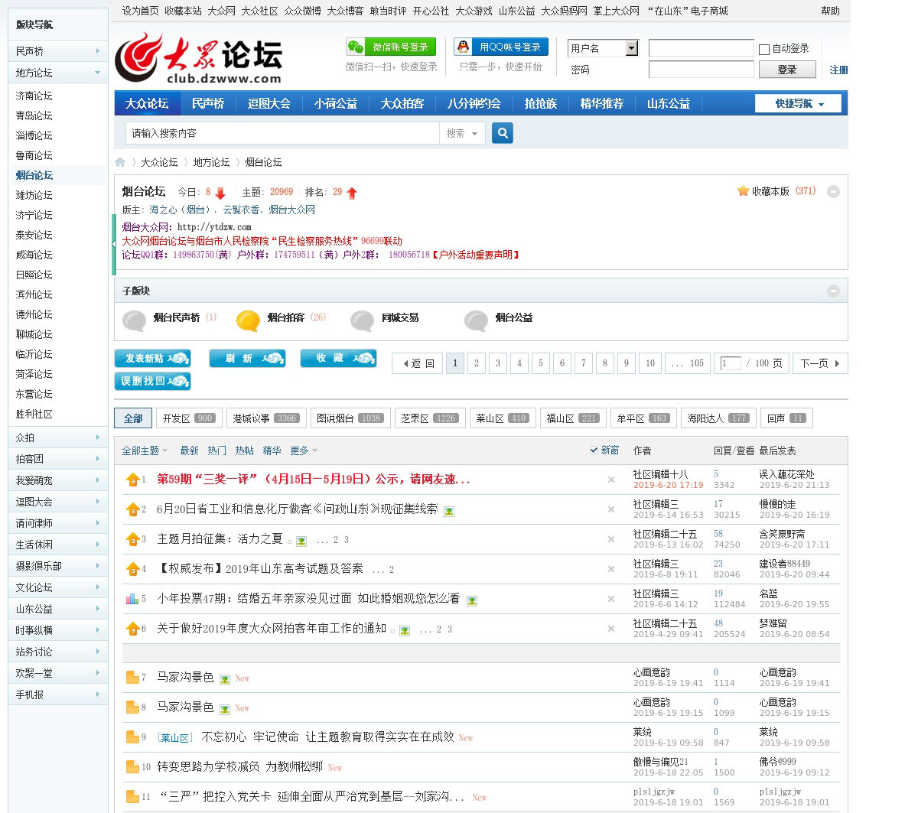918x813 pixels.
Task: Click the 烟台公益 bubble icon
Action: [x=476, y=320]
